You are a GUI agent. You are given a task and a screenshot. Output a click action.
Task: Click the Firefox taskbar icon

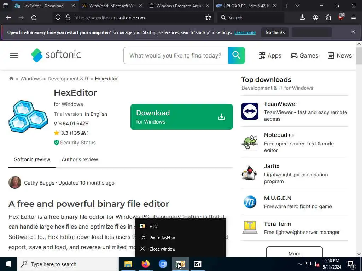145,264
